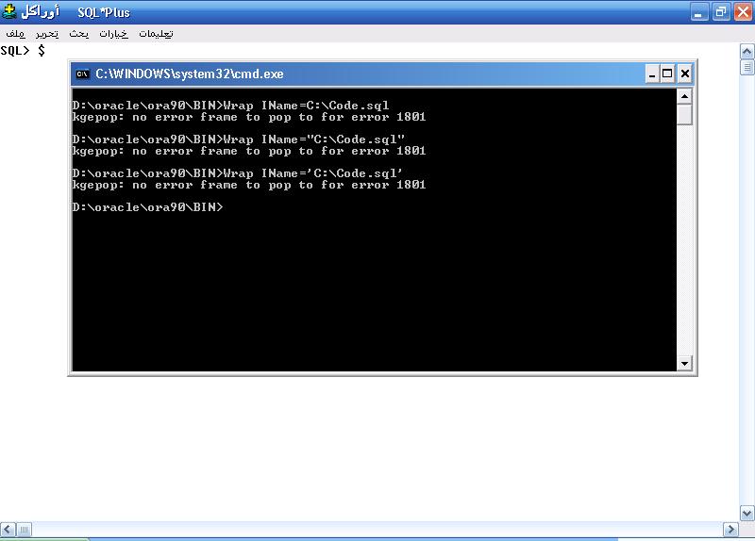Click the cmd.exe scrollbar down arrow
Image resolution: width=755 pixels, height=541 pixels.
pos(685,363)
